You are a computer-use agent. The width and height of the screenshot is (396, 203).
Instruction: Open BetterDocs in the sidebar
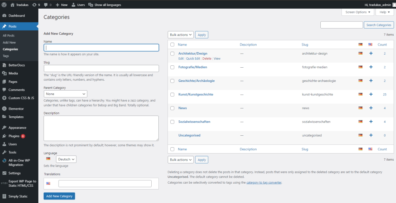[x=19, y=65]
